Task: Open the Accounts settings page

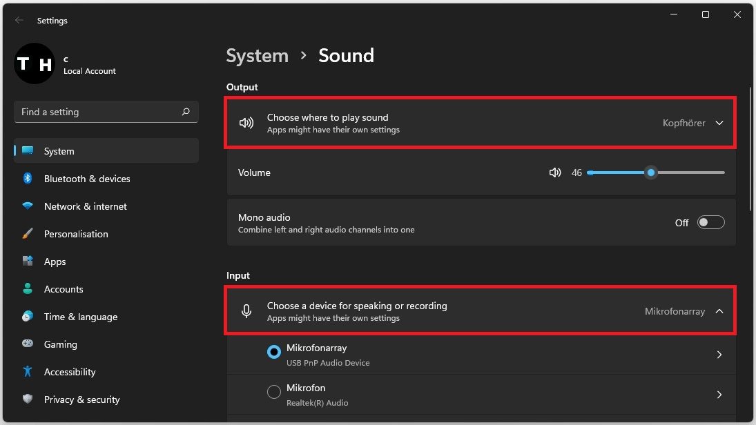Action: pyautogui.click(x=64, y=289)
